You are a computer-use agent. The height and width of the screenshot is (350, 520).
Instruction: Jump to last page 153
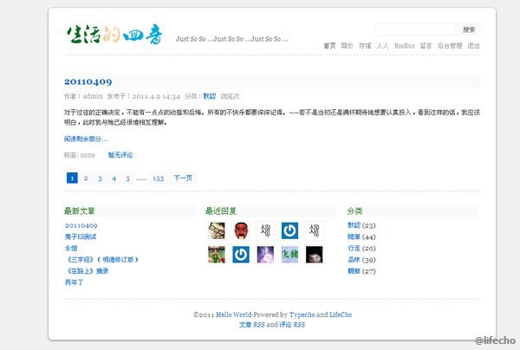tap(159, 178)
